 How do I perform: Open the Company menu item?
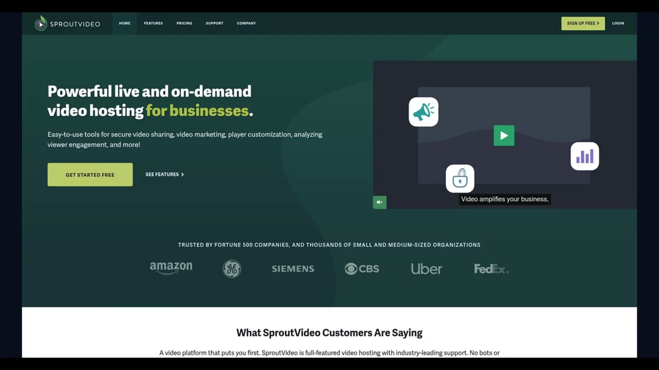[x=246, y=23]
